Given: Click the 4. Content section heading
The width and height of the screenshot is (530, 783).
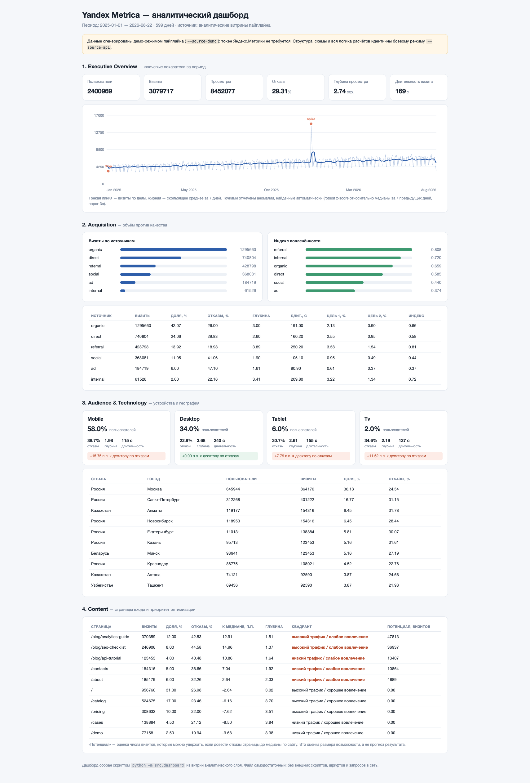Looking at the screenshot, I should [95, 609].
